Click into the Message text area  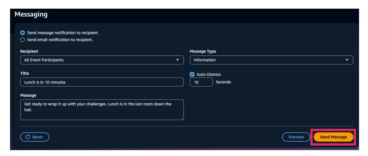(x=102, y=110)
